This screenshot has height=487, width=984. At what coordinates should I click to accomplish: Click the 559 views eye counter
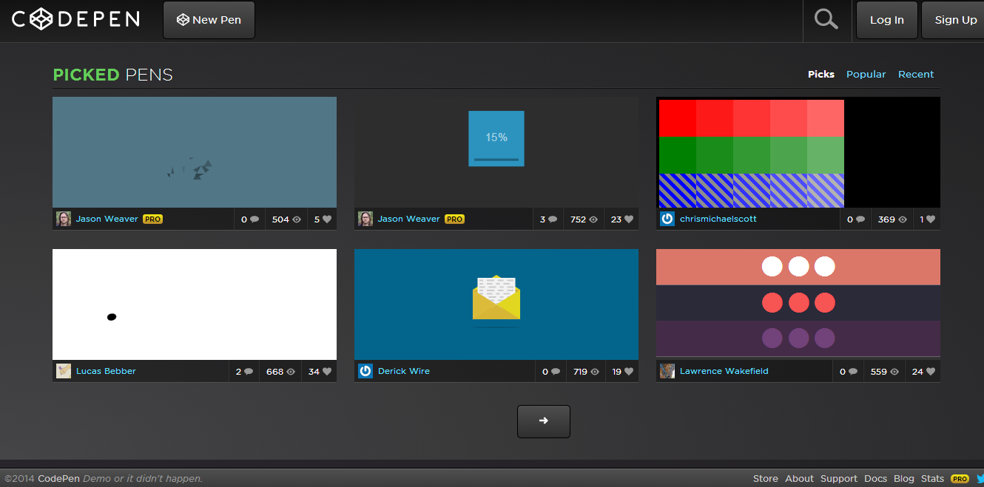click(x=885, y=372)
